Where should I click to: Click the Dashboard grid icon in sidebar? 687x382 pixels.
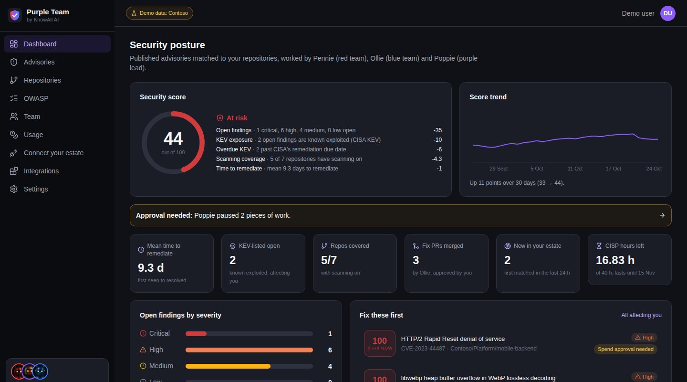(14, 44)
